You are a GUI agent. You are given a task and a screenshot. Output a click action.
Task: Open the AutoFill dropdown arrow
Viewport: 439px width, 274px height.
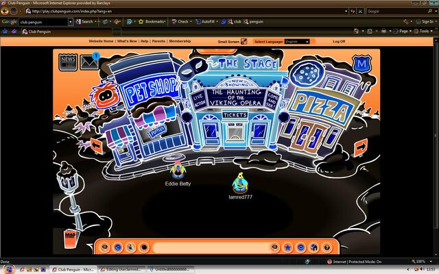pyautogui.click(x=217, y=21)
